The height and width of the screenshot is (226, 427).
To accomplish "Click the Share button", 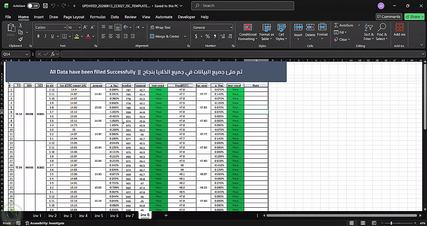I will (x=415, y=17).
